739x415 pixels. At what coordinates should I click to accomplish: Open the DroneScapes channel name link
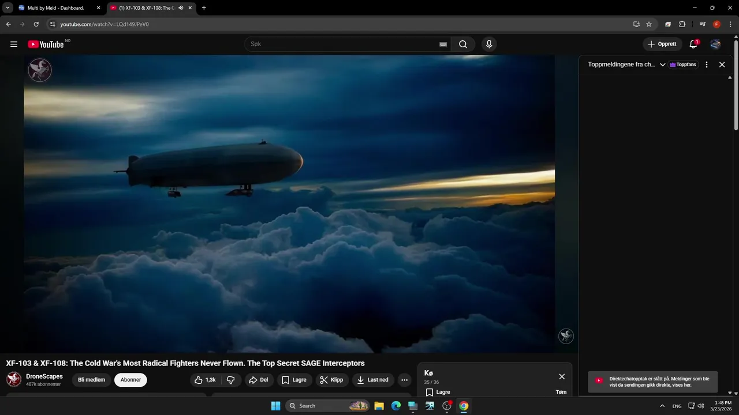pos(44,376)
